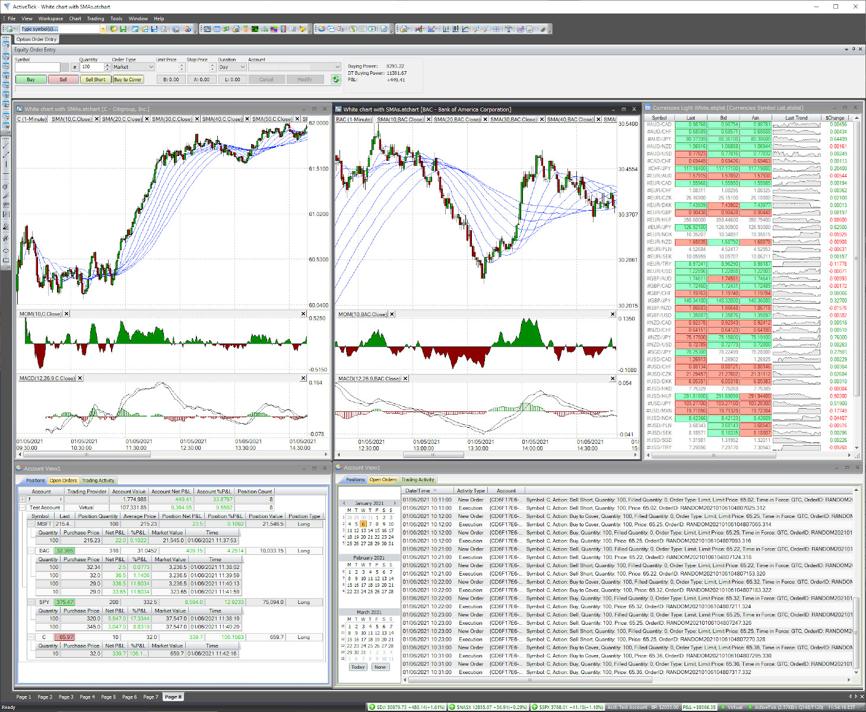Screen dimensions: 866x712
Task: Open the Trading menu
Action: tap(95, 18)
